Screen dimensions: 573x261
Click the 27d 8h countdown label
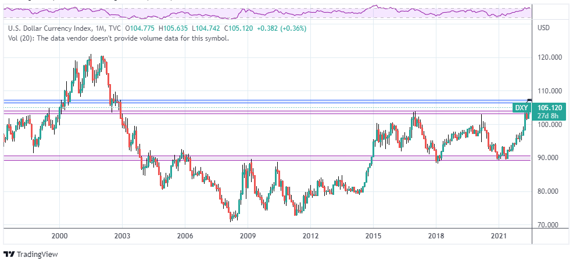click(x=549, y=116)
